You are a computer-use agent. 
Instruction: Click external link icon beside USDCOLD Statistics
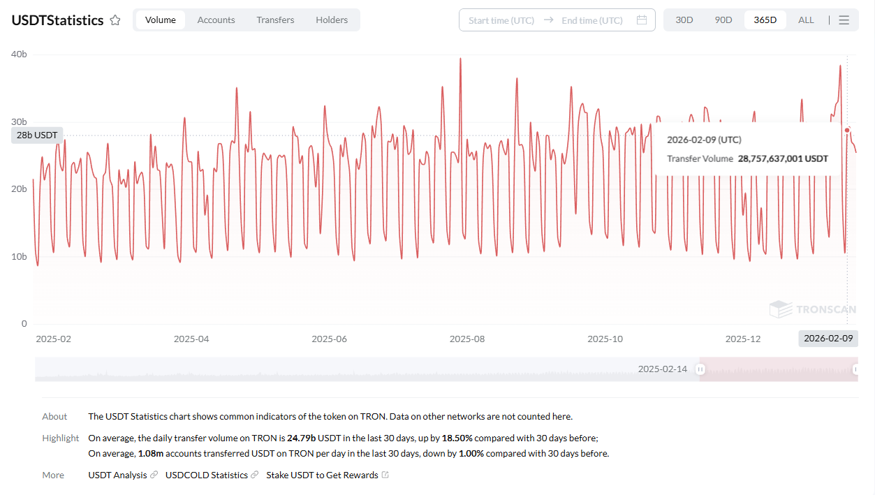click(255, 475)
